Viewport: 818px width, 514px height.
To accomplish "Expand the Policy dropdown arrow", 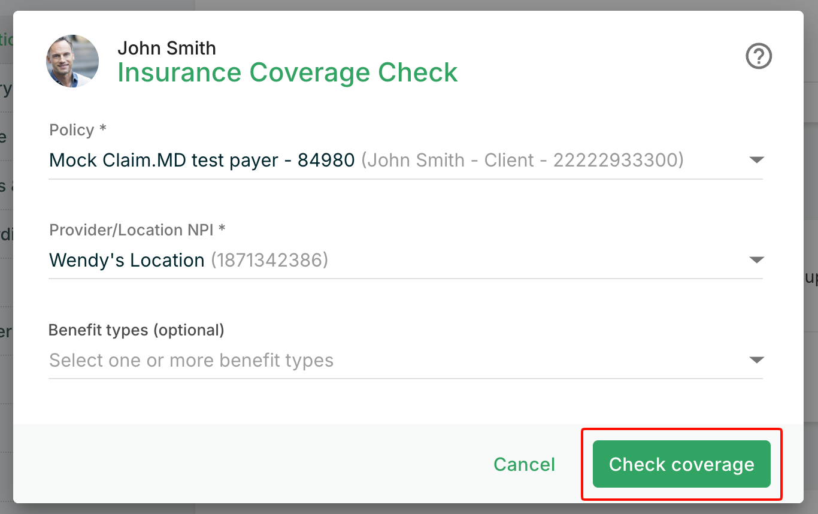I will click(757, 160).
